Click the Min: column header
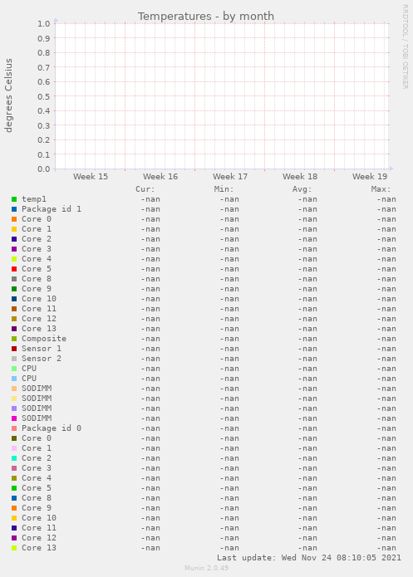 pos(224,189)
